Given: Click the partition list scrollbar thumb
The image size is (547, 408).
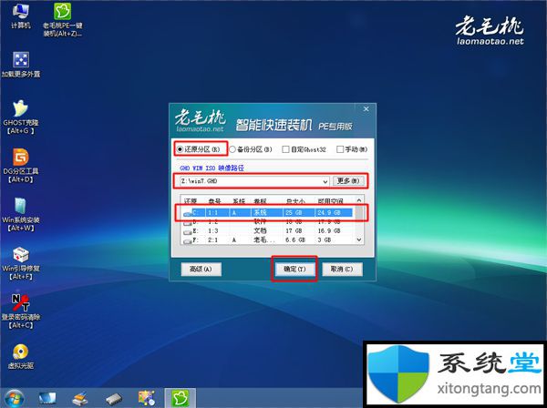Looking at the screenshot, I should pyautogui.click(x=359, y=214).
